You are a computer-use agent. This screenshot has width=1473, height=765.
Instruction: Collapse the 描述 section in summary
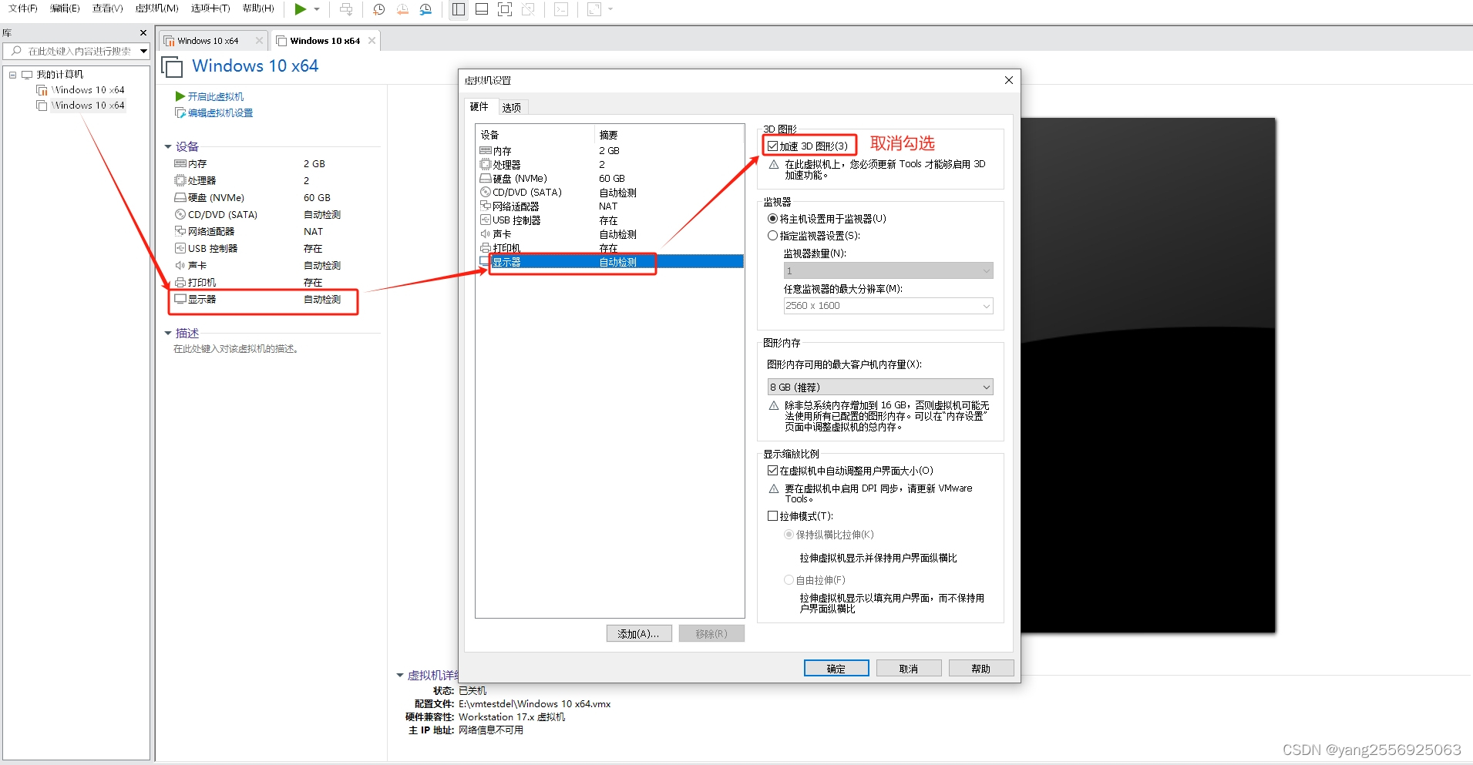[168, 334]
